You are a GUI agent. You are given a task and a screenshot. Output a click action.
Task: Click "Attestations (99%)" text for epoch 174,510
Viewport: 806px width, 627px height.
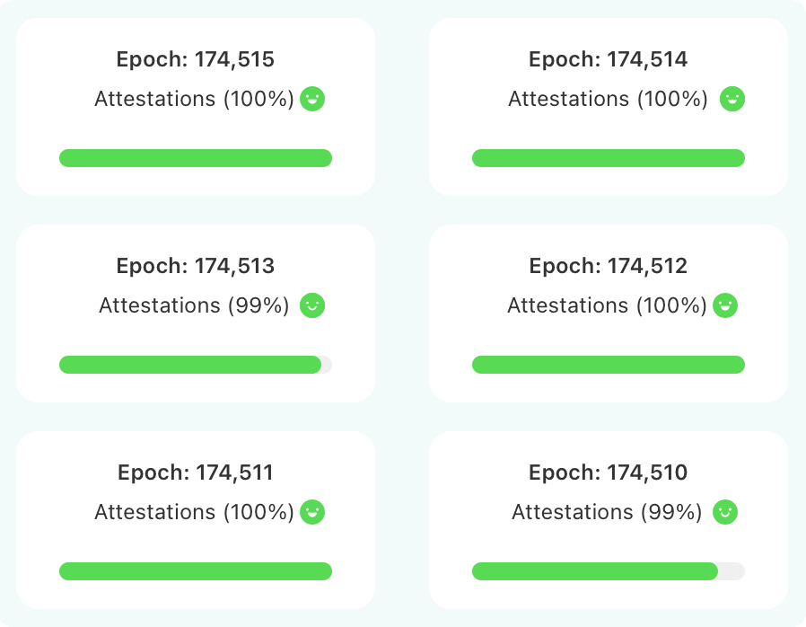pyautogui.click(x=607, y=512)
